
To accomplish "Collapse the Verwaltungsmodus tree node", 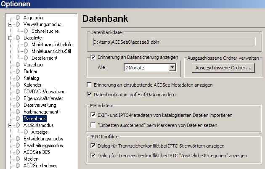I will pyautogui.click(x=10, y=24).
